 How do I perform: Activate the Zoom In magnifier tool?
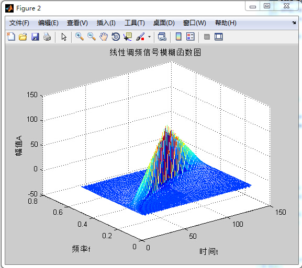click(80, 37)
